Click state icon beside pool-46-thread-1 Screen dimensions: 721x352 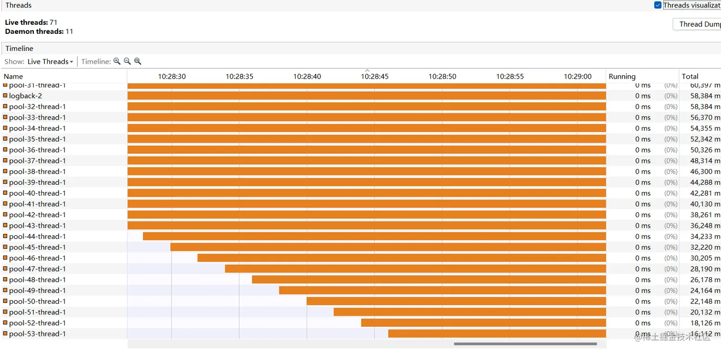(x=5, y=258)
